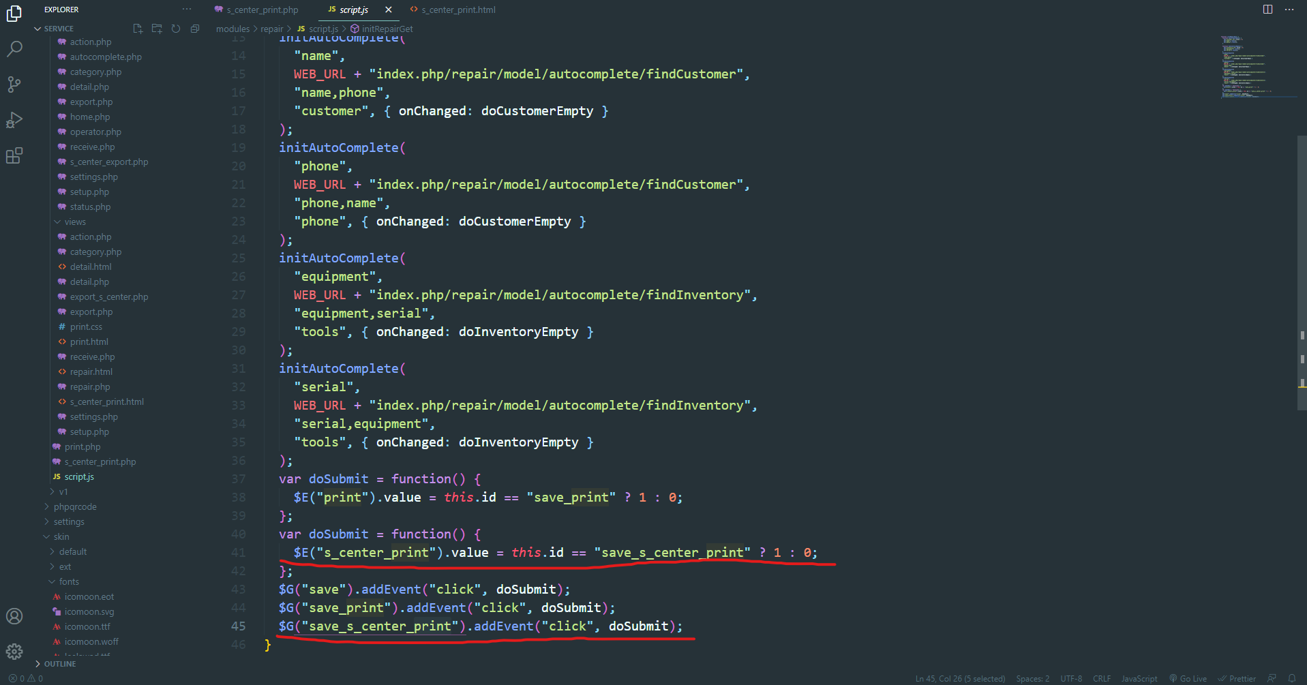Collapse all folders in explorer
The height and width of the screenshot is (685, 1307).
(195, 29)
